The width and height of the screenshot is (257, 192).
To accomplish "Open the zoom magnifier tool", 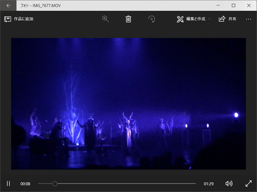I will tap(106, 19).
